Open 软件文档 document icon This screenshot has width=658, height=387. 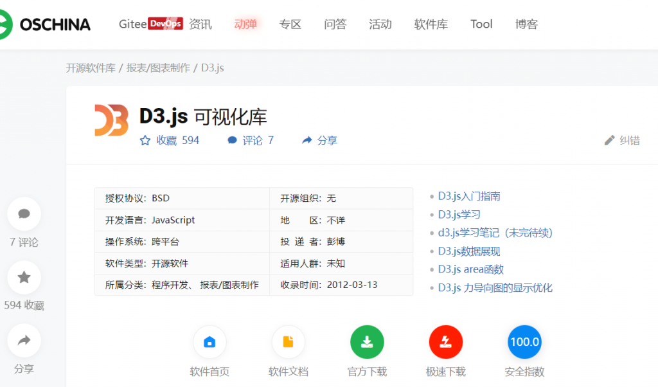(289, 342)
